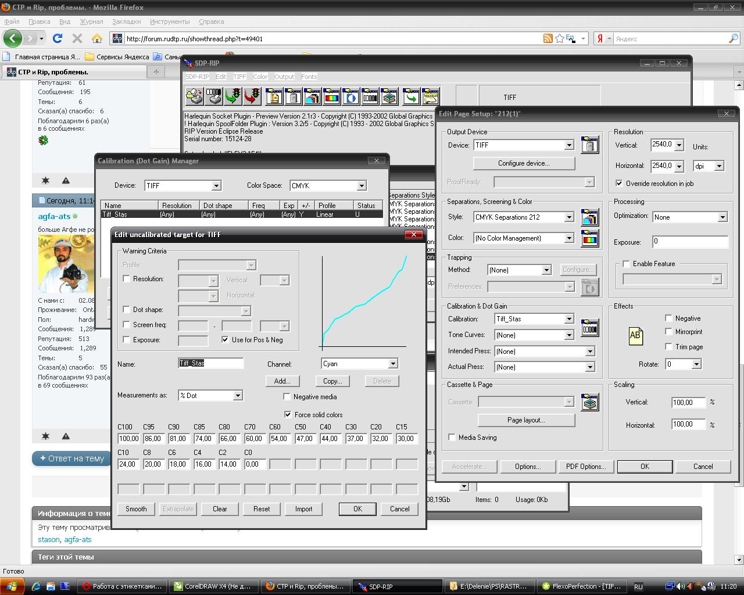Open Units dpi dropdown
Image resolution: width=744 pixels, height=595 pixels.
[x=719, y=166]
